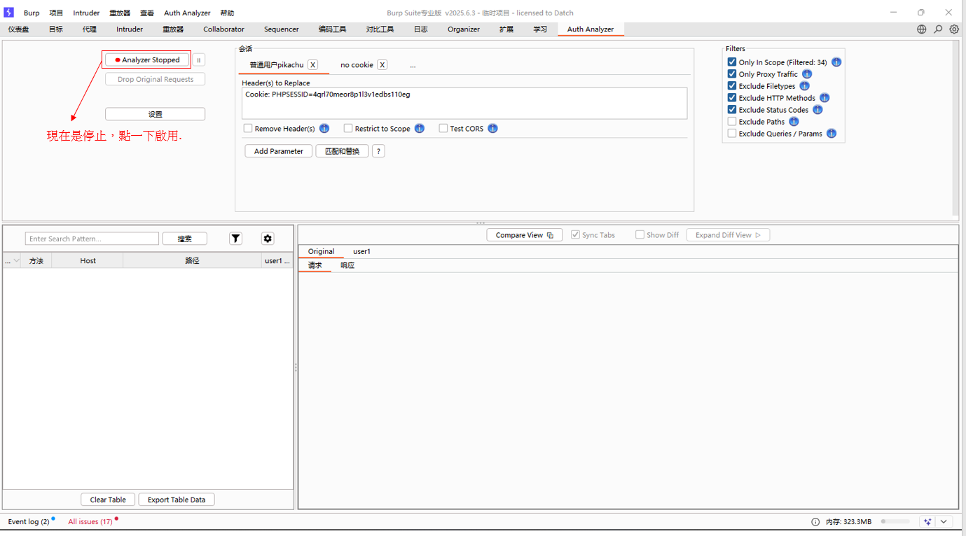Open the Intruder menu in menu bar
Image resolution: width=966 pixels, height=536 pixels.
pyautogui.click(x=86, y=13)
